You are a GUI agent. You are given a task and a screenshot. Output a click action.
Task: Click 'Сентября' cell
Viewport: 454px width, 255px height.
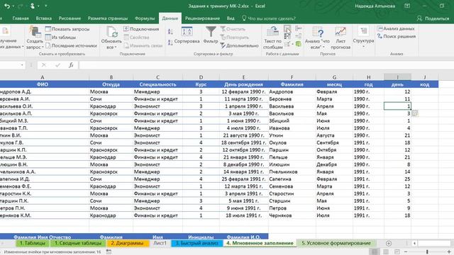click(x=334, y=142)
